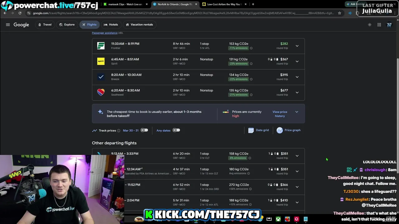This screenshot has height=224, width=399.
Task: Switch to the marixxok Clips tab
Action: (x=125, y=4)
